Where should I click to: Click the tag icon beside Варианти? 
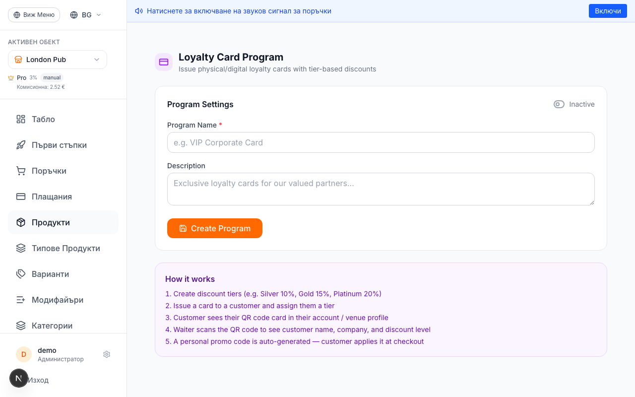(x=21, y=274)
